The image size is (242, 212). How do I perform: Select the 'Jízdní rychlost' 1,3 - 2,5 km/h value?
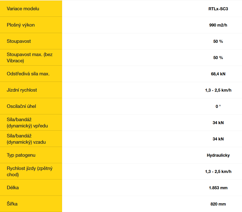coord(218,90)
